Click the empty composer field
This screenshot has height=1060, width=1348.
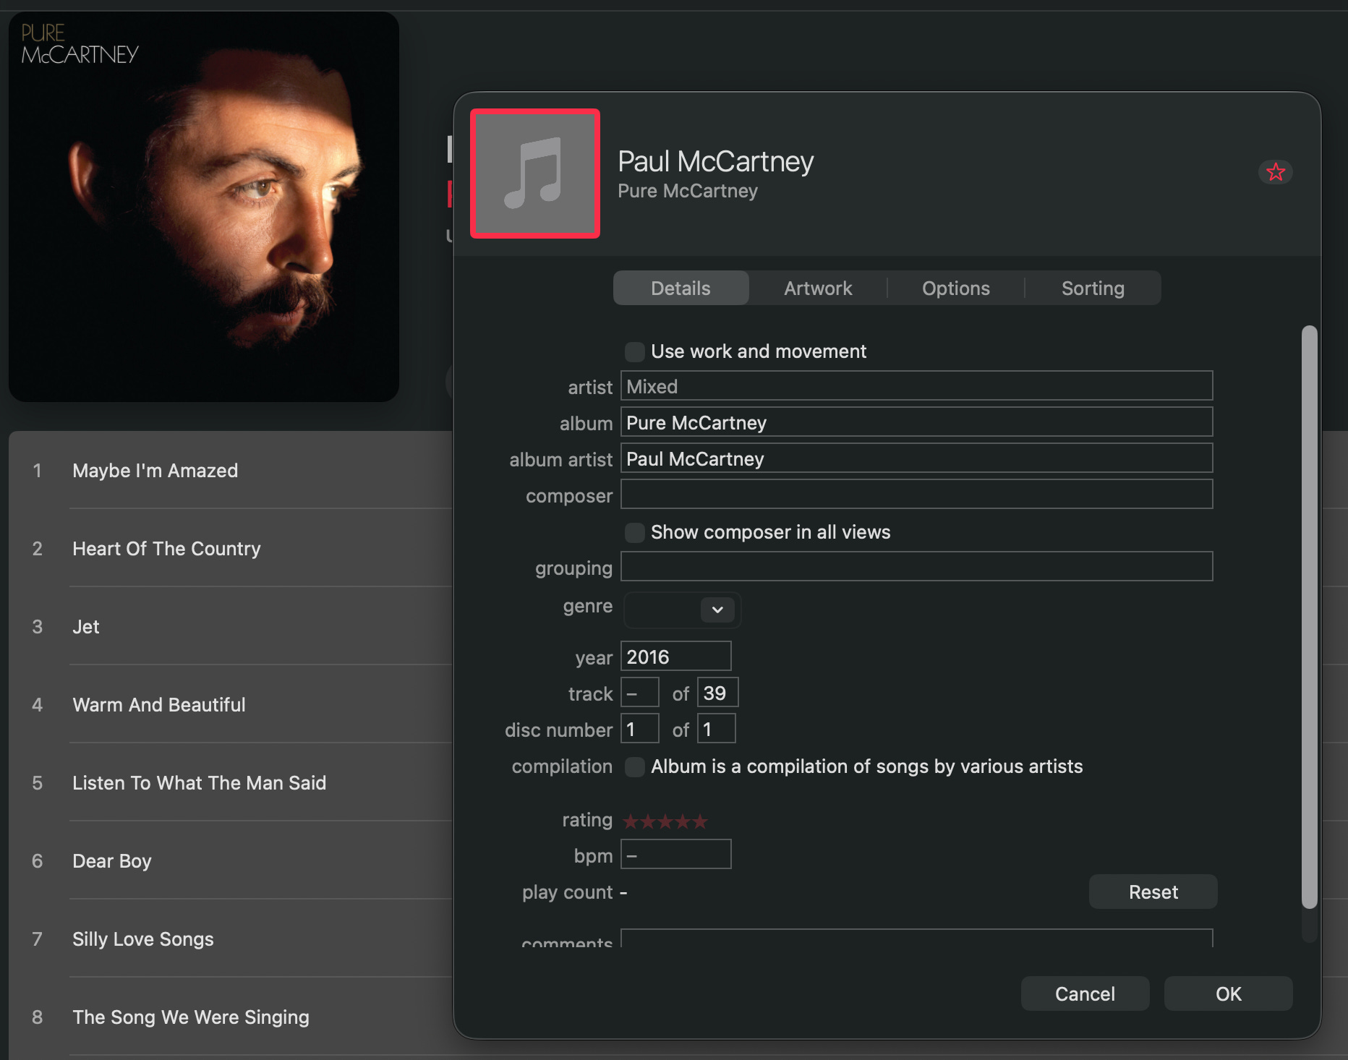click(916, 495)
